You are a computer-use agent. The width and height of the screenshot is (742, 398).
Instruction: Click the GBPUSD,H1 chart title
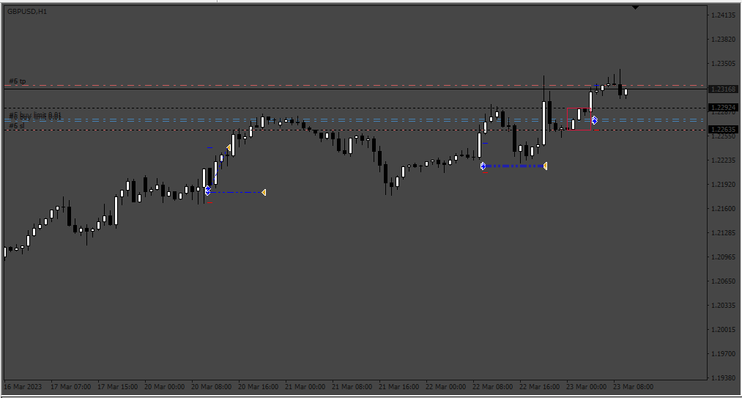click(x=27, y=12)
